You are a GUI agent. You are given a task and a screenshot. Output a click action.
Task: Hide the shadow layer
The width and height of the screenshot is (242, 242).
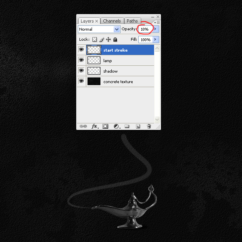coord(81,71)
